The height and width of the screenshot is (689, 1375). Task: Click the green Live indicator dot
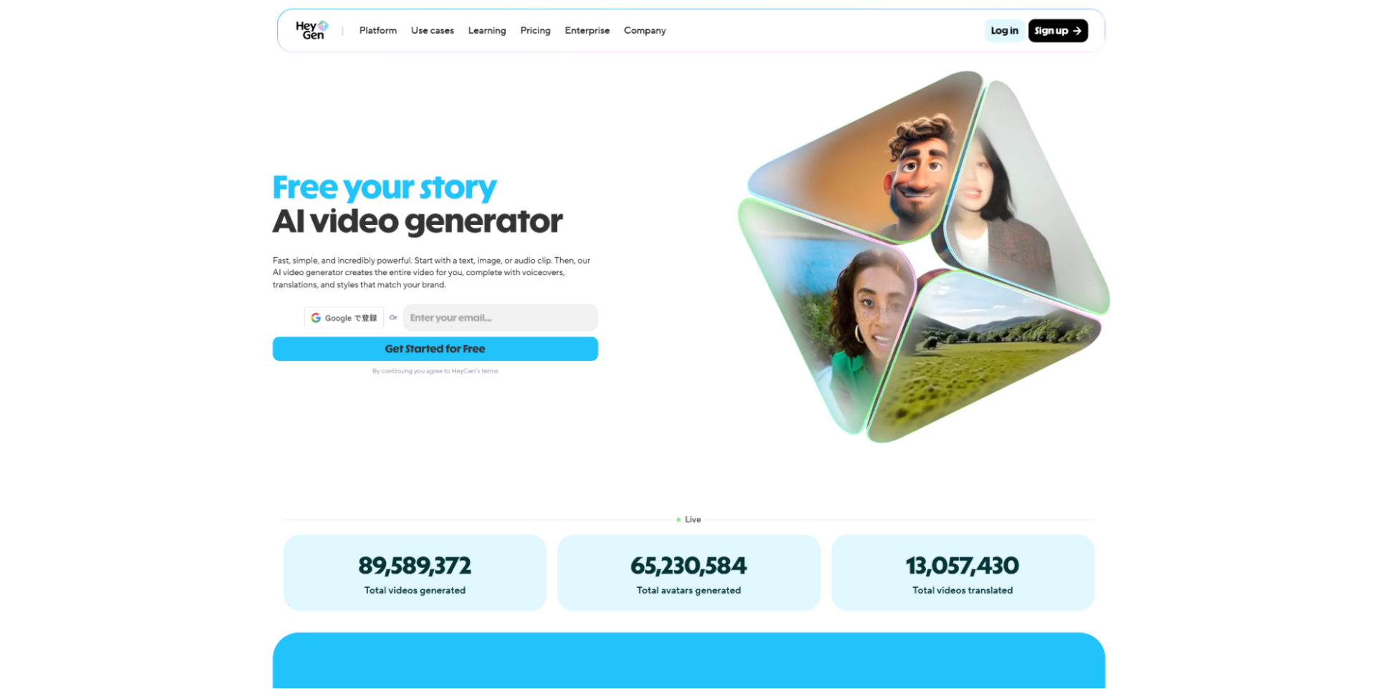[x=678, y=520]
